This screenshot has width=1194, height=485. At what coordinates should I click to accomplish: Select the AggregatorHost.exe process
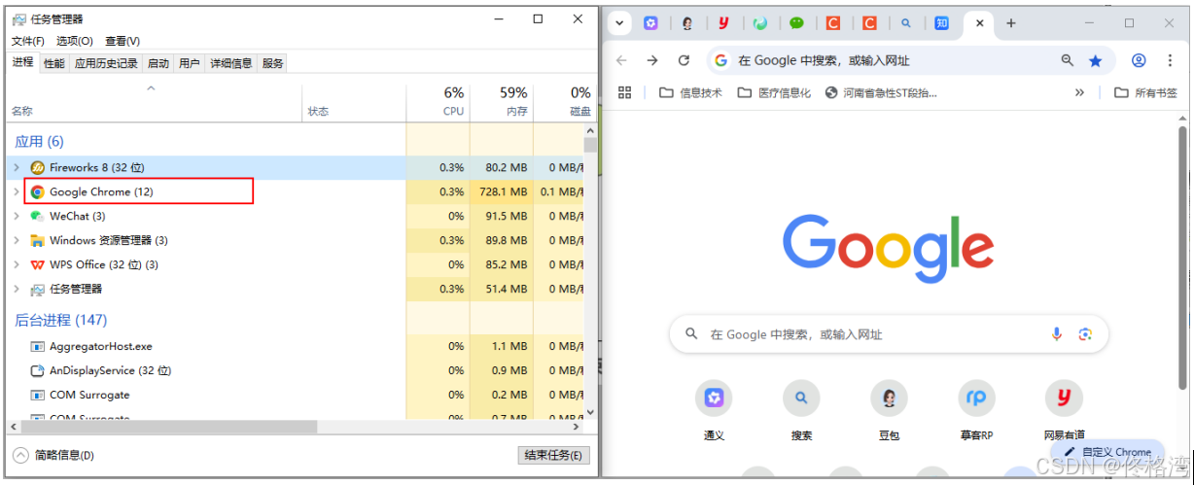[101, 346]
